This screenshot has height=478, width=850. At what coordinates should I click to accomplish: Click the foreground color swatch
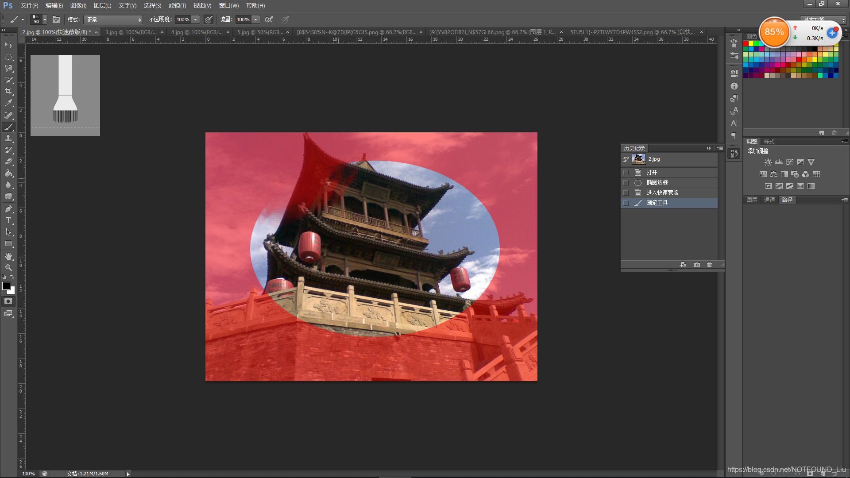pyautogui.click(x=6, y=286)
